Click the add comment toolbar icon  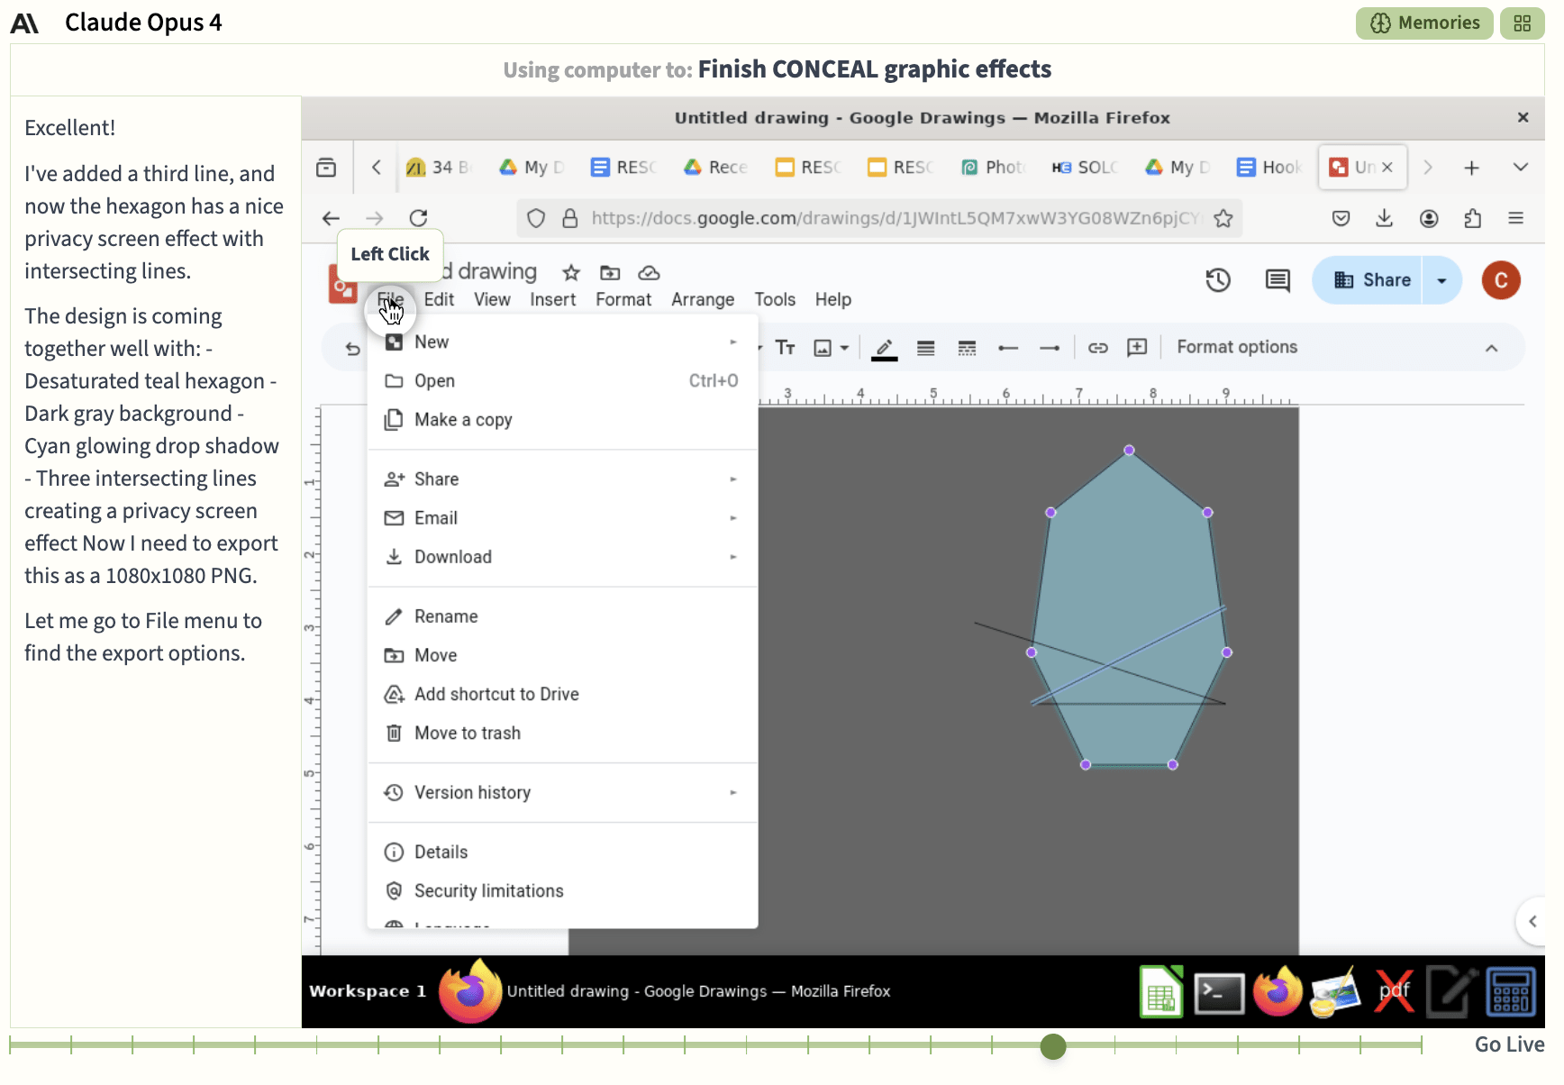[1137, 348]
